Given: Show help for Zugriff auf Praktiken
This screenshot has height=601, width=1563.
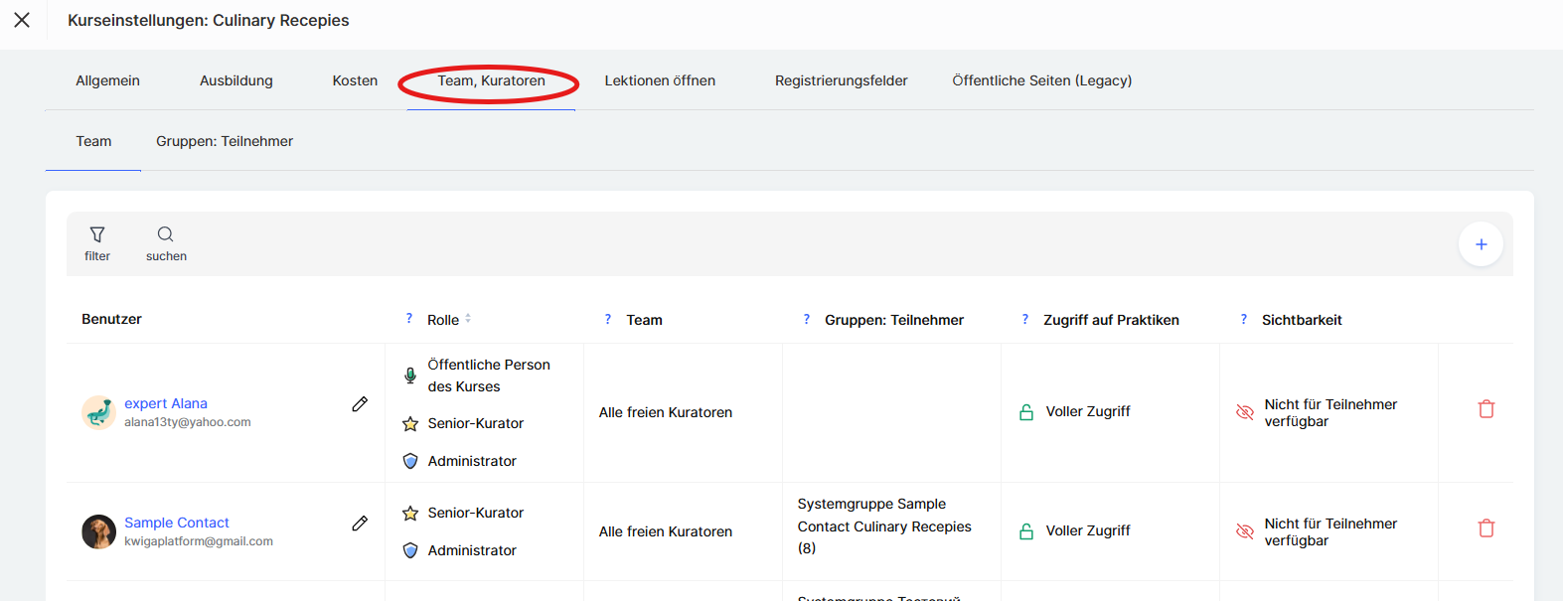Looking at the screenshot, I should point(1024,319).
